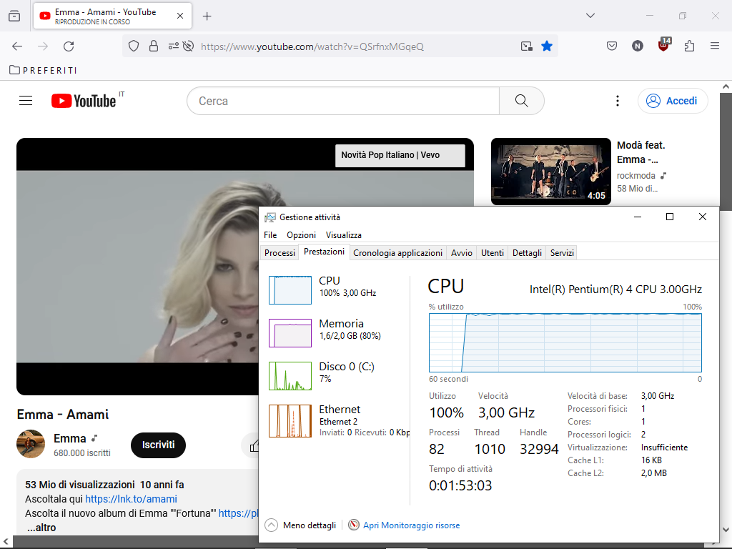Open Opzioni menu in Gestione attività
The image size is (732, 549).
point(301,234)
